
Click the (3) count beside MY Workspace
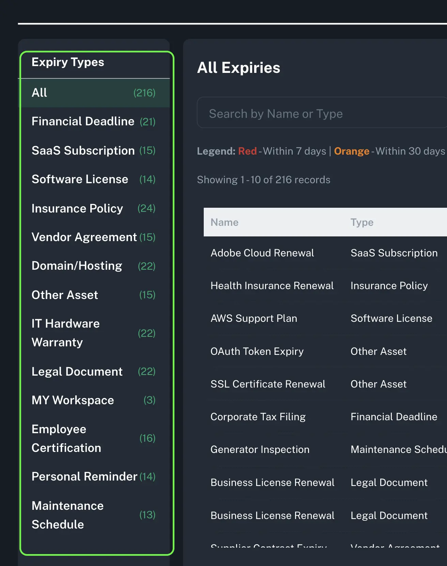[x=150, y=400]
